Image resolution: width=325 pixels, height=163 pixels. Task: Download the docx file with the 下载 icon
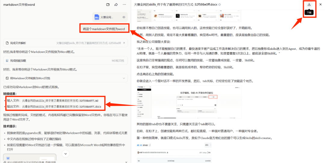tap(309, 4)
